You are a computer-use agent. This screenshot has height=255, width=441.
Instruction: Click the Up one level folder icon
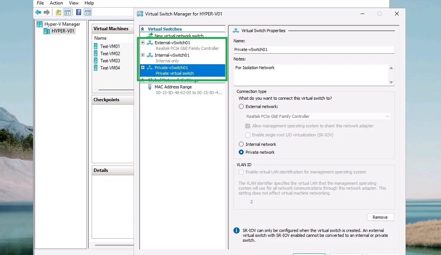tap(58, 12)
